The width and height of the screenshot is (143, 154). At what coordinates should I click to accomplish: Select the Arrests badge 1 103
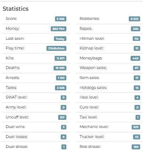point(61,78)
